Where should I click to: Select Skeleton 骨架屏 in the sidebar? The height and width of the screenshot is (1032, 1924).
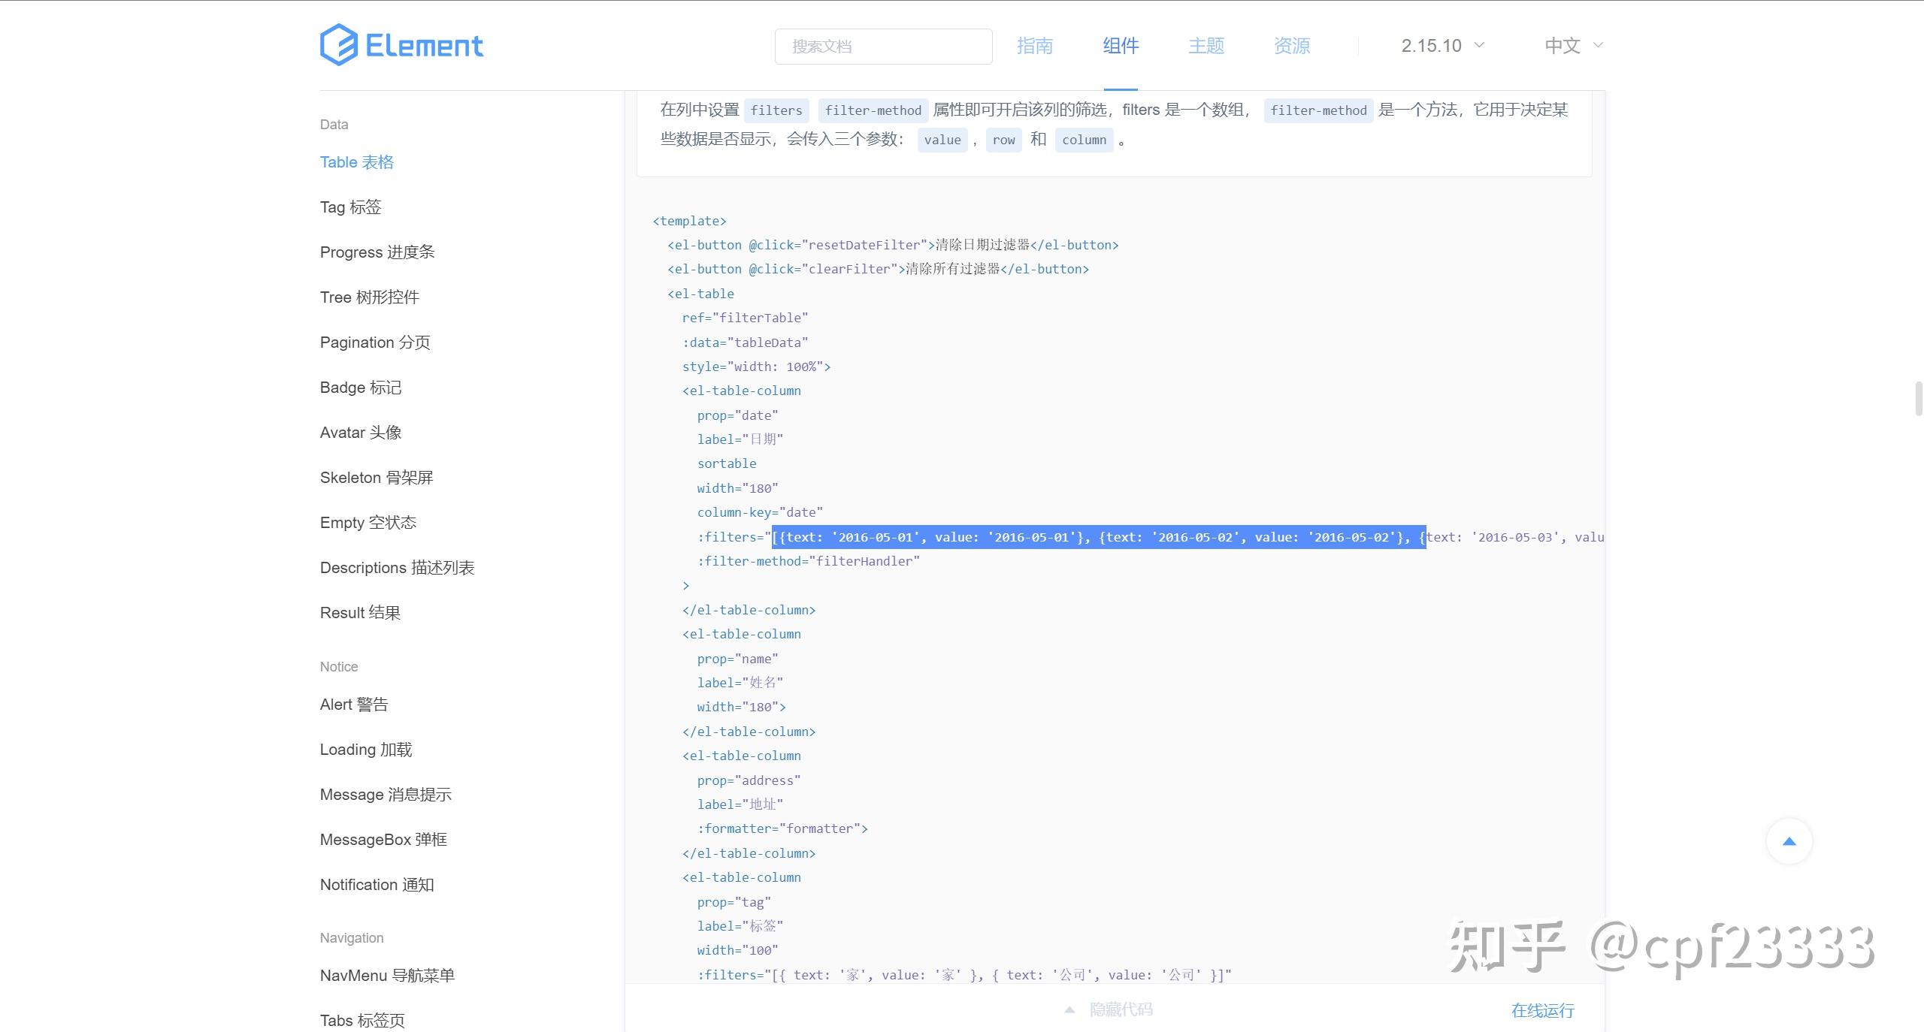[x=376, y=478]
